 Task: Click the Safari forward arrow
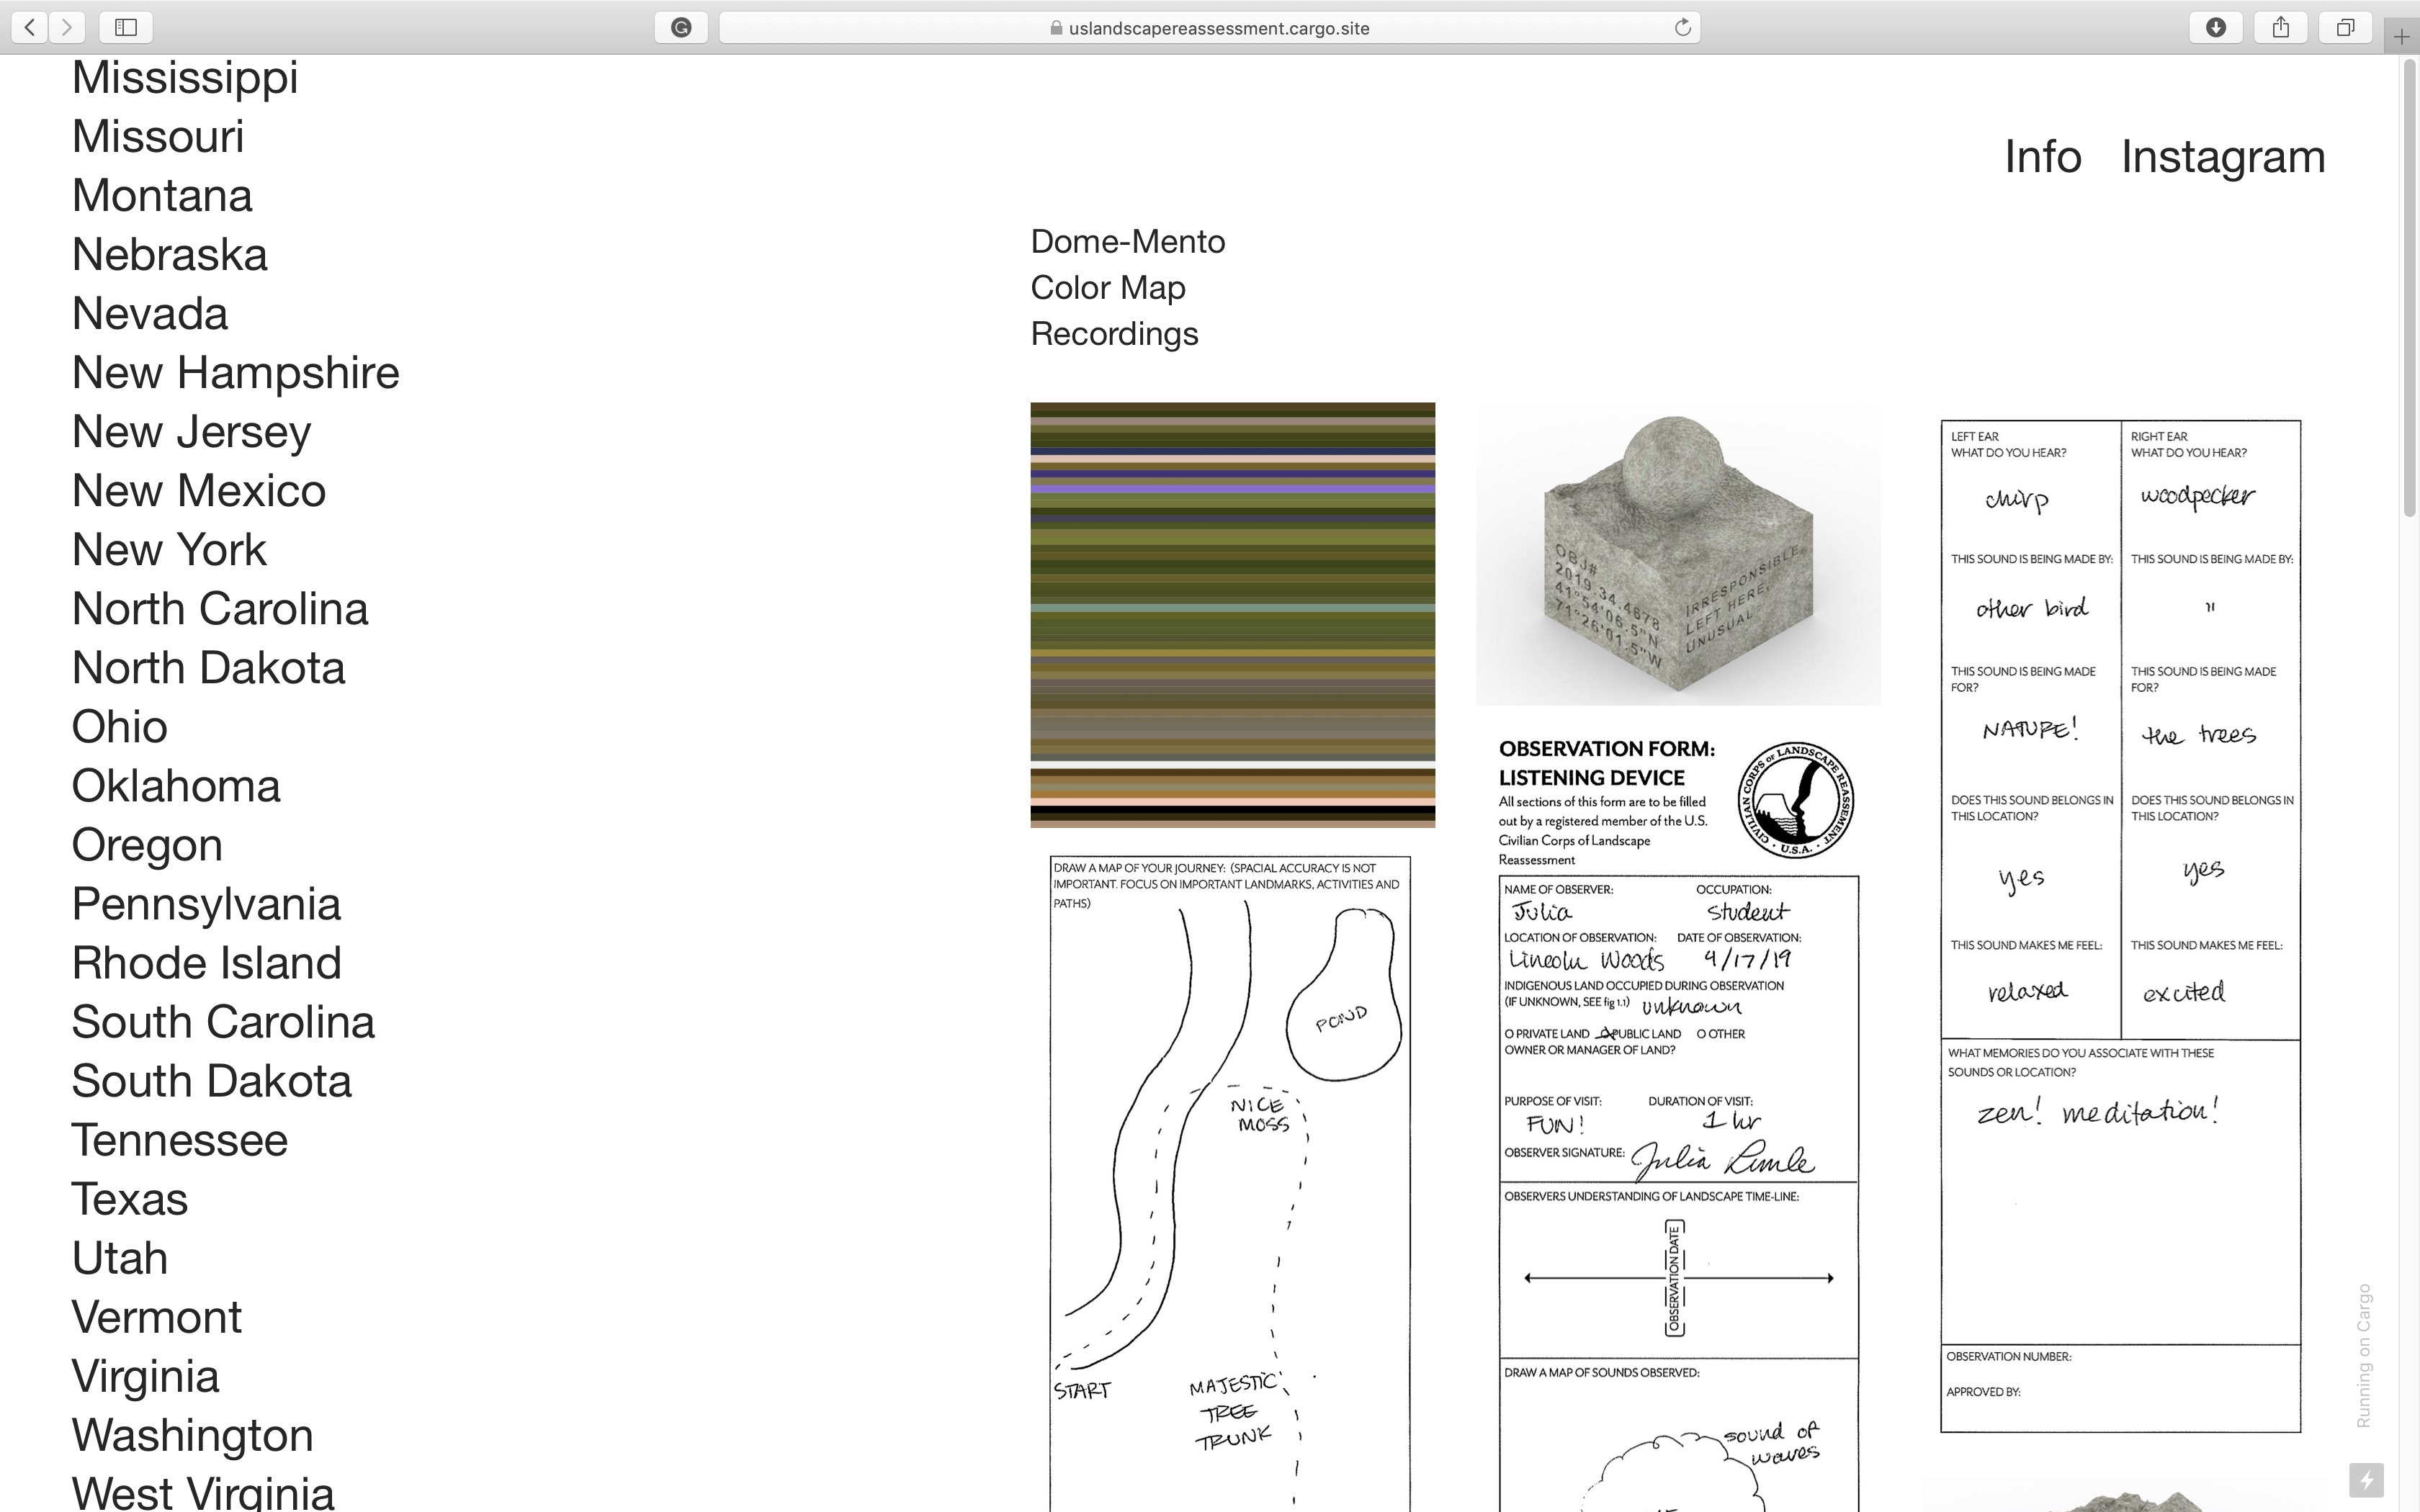pos(67,27)
